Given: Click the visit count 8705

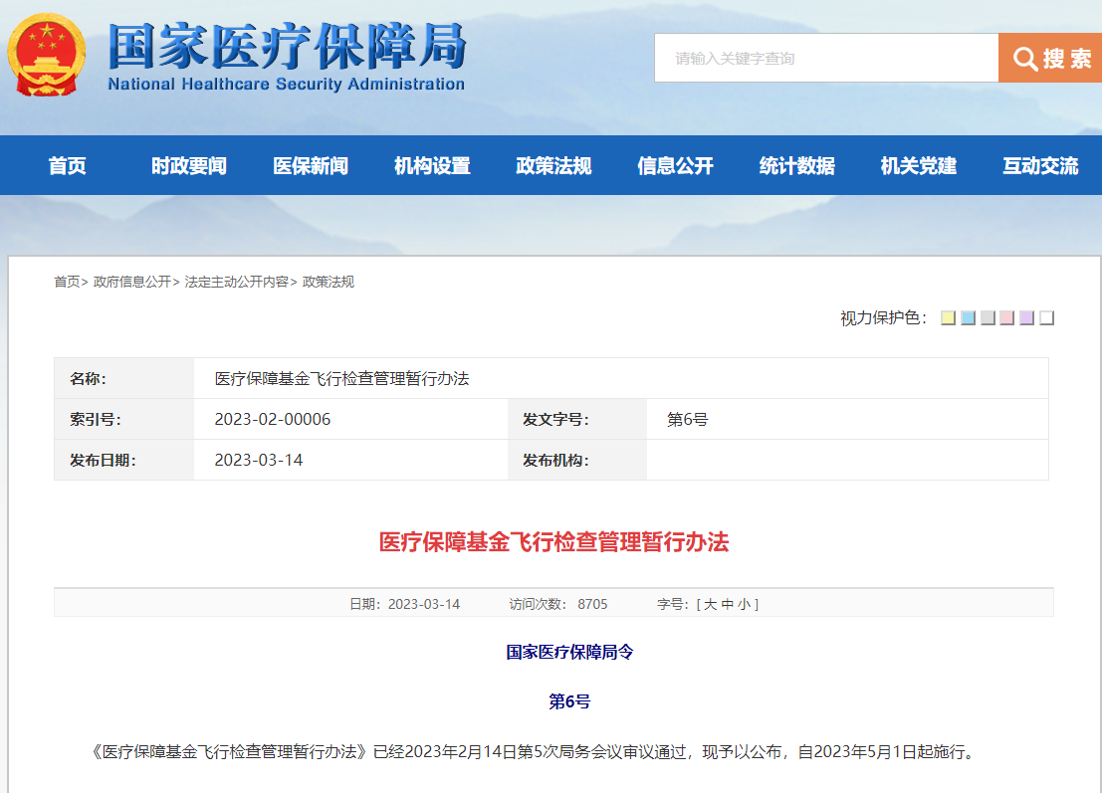Looking at the screenshot, I should [x=592, y=604].
